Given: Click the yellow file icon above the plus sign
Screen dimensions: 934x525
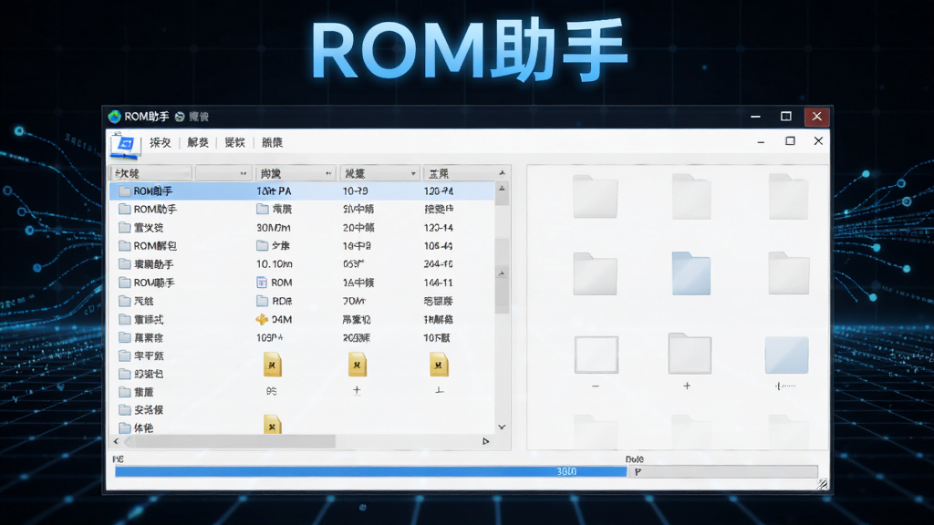Looking at the screenshot, I should (358, 364).
